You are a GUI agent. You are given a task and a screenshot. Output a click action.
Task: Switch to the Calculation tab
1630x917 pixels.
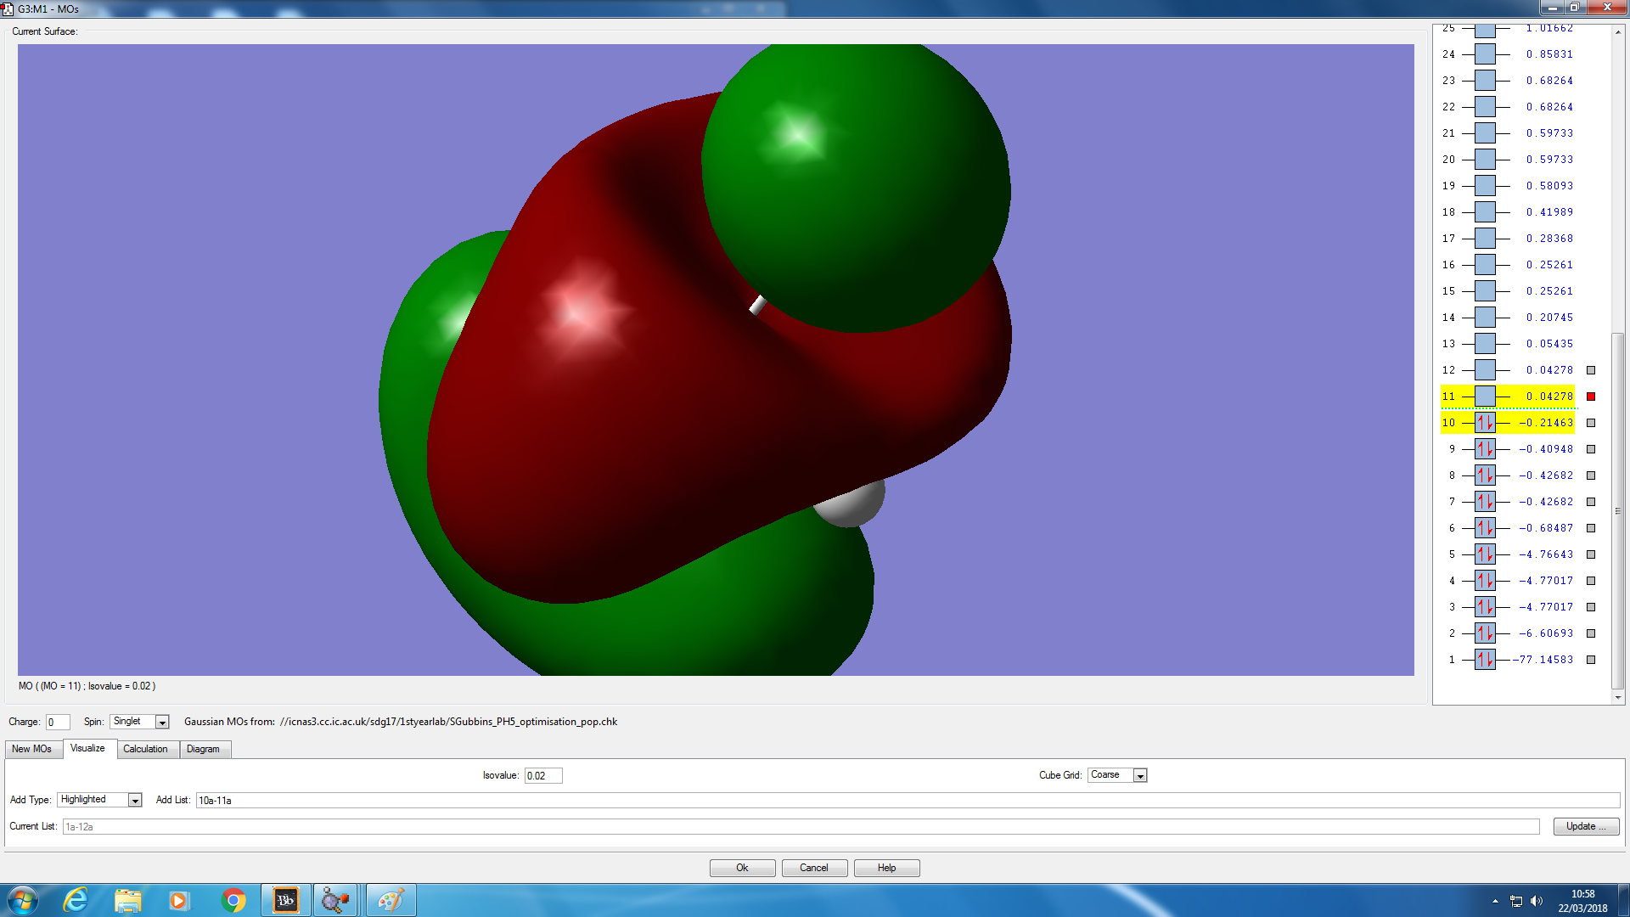pos(145,749)
